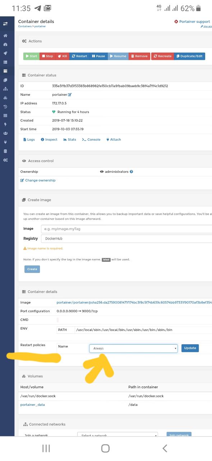Click the Kill button

point(62,56)
